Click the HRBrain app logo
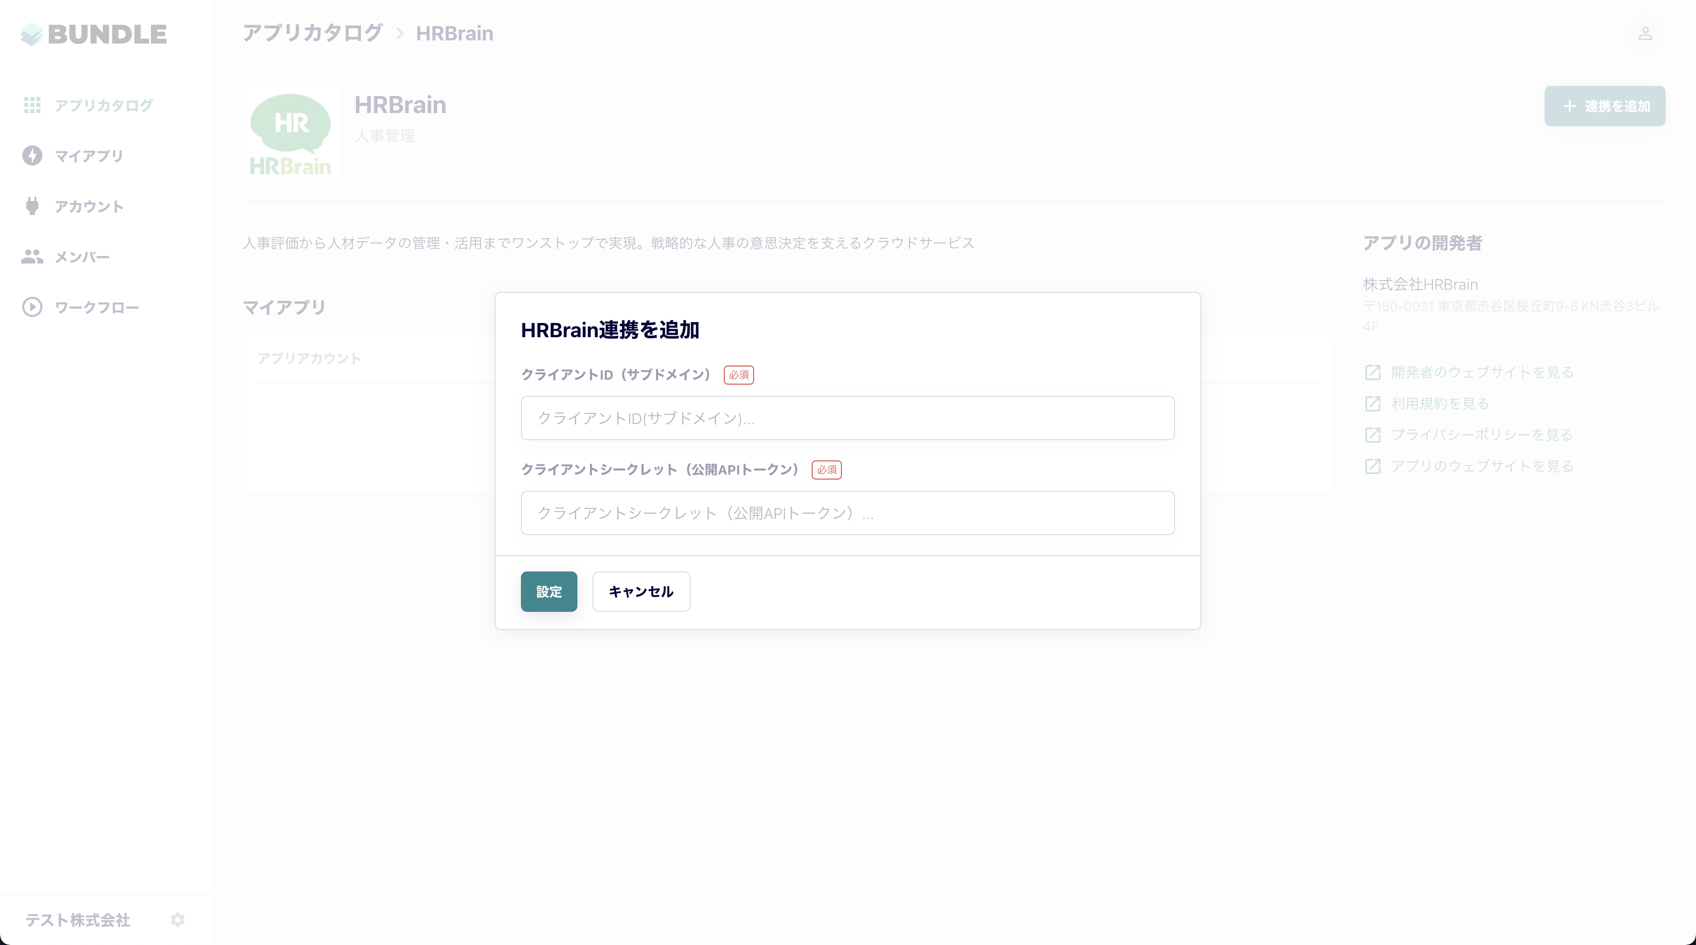1696x945 pixels. 290,134
